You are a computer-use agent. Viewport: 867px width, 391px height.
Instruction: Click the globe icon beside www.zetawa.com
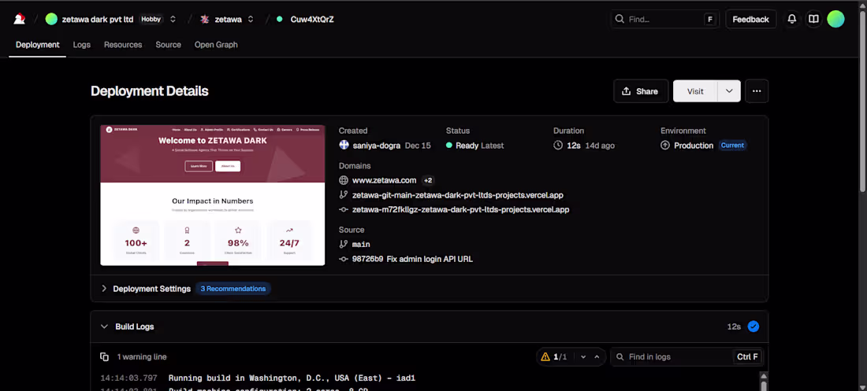pyautogui.click(x=344, y=180)
